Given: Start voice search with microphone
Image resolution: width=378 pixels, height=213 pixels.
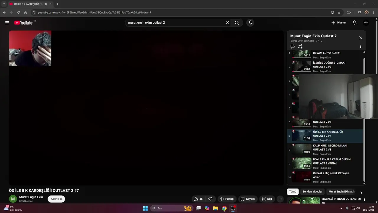Looking at the screenshot, I should pyautogui.click(x=250, y=23).
